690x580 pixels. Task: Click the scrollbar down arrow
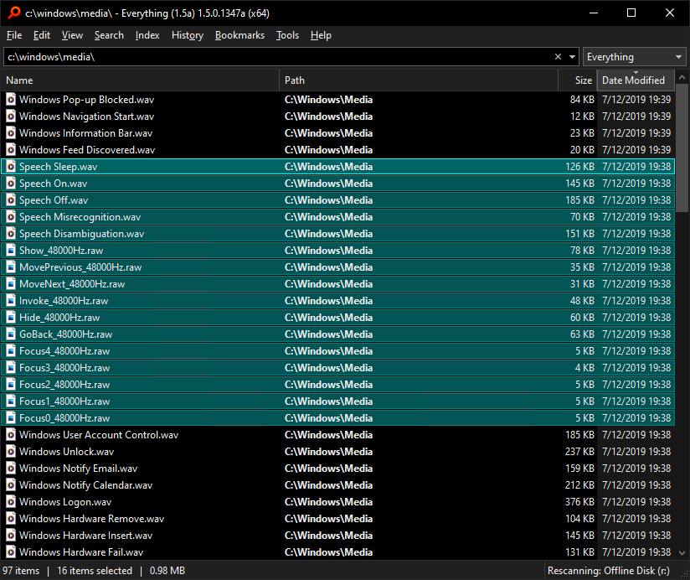682,552
